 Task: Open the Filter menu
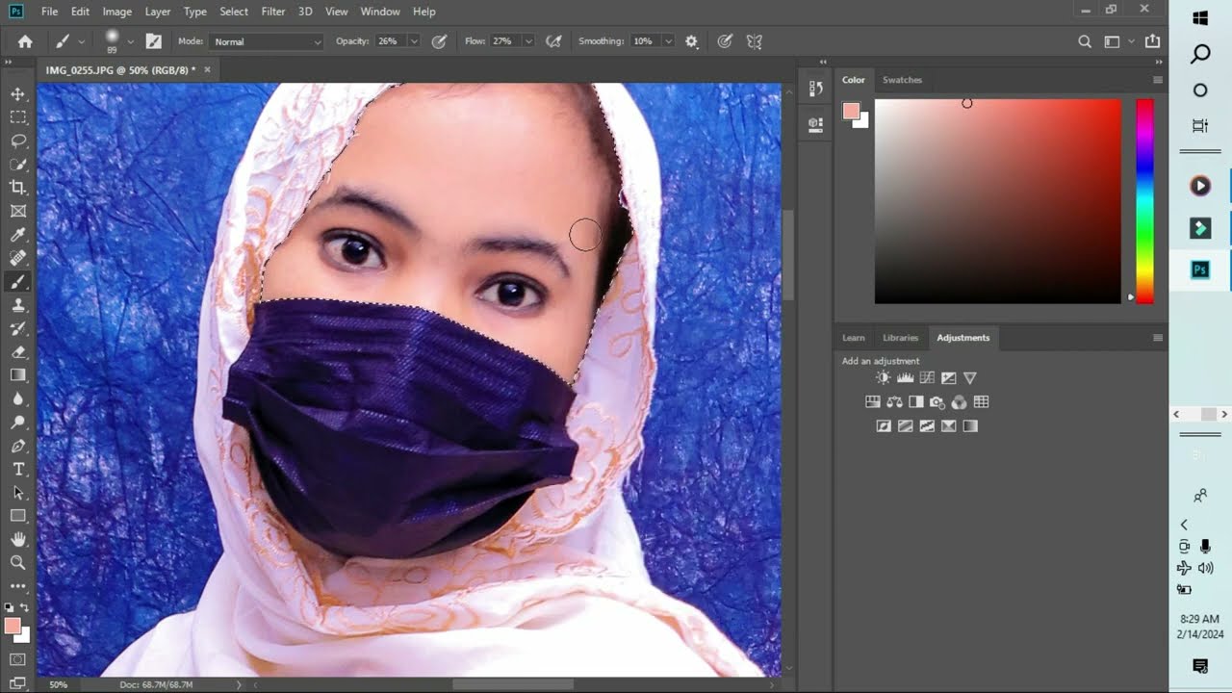pyautogui.click(x=273, y=12)
